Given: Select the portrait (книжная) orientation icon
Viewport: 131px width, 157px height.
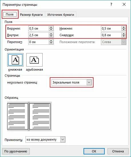Looking at the screenshot, I should click(x=15, y=60).
